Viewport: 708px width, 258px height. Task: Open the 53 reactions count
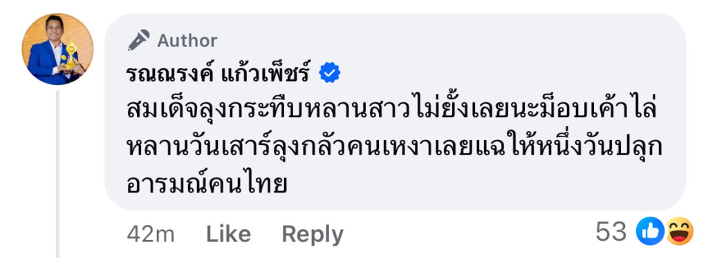coord(611,232)
